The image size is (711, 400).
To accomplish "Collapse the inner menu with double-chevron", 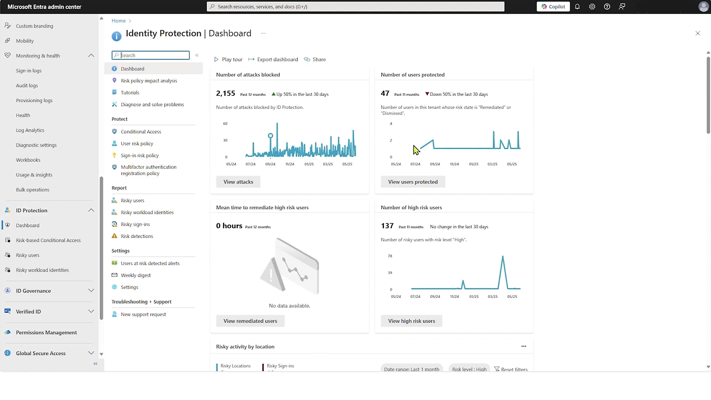I will tap(197, 55).
